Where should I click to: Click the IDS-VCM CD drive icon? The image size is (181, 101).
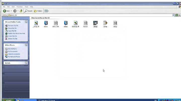(x=6, y=49)
